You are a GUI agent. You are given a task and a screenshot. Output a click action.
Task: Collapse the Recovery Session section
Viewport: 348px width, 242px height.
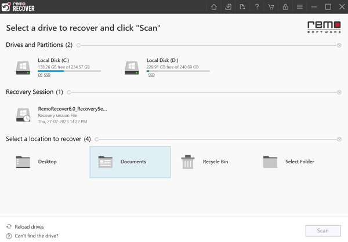(339, 92)
